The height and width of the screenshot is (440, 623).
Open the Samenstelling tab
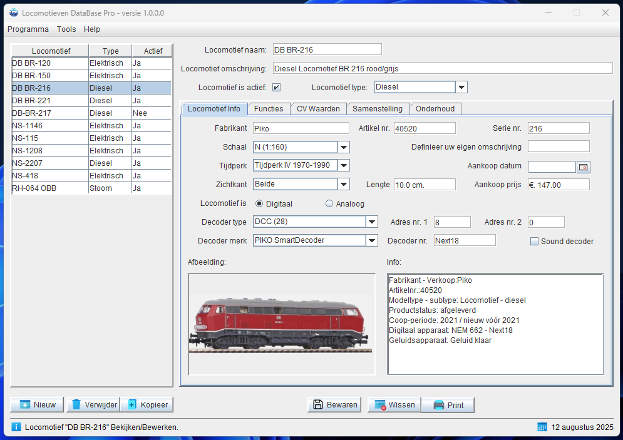pos(378,109)
